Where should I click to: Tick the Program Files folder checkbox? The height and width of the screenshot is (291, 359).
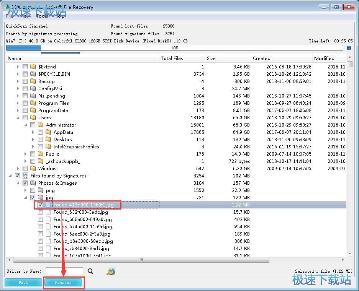tap(25, 103)
